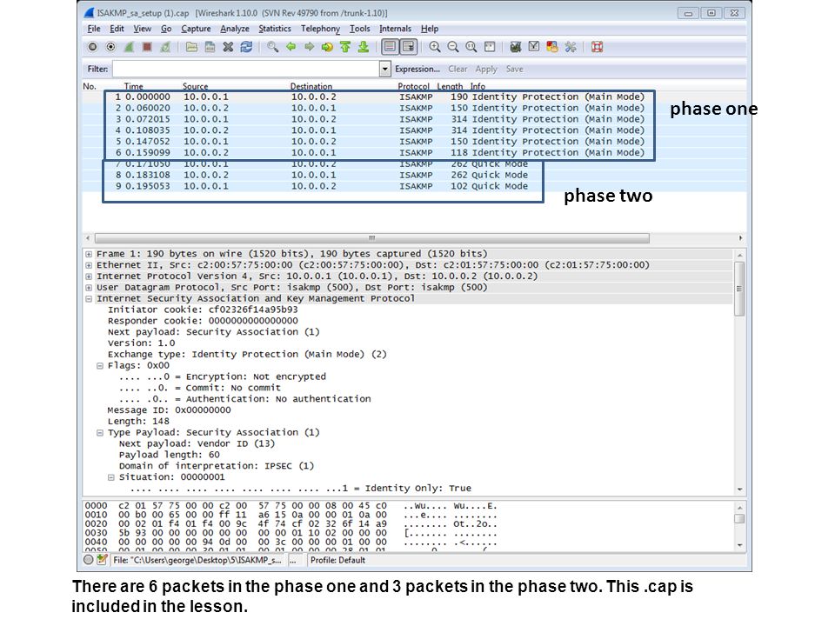Go to a specific packet number
Image resolution: width=835 pixels, height=626 pixels.
point(327,47)
